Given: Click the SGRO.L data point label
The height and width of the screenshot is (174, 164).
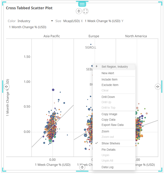Looking at the screenshot, I should 91,48.
